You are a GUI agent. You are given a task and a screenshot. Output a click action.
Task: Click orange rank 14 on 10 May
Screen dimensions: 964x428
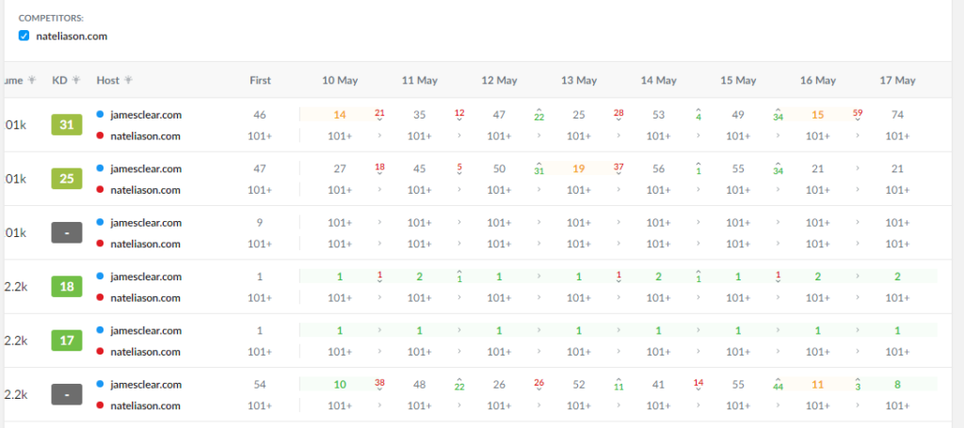pos(340,115)
